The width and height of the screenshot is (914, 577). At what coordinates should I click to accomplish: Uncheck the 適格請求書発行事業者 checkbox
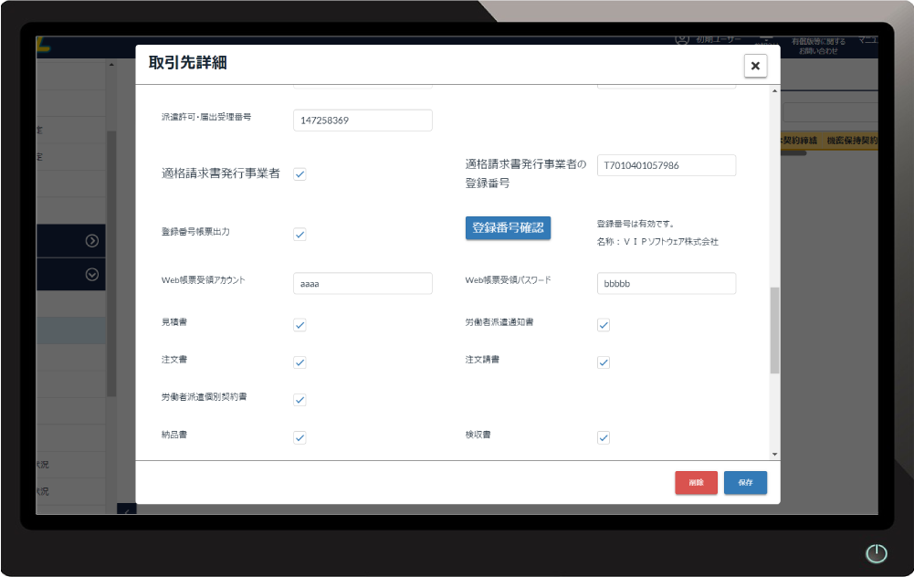click(299, 174)
